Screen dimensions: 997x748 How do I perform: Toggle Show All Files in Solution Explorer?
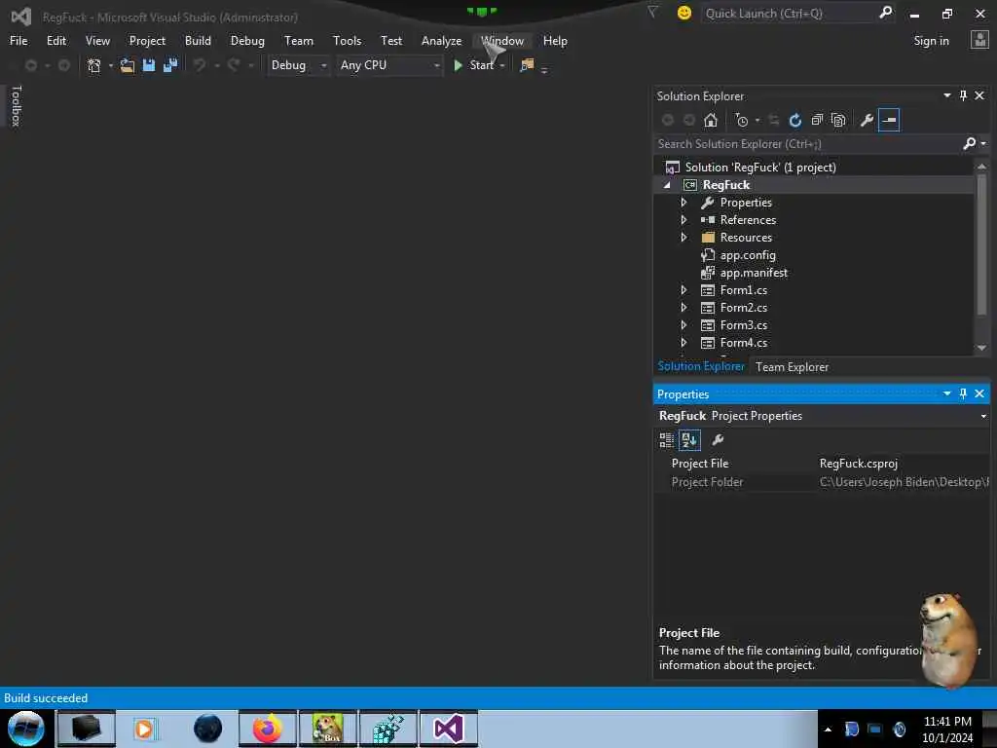pos(838,120)
